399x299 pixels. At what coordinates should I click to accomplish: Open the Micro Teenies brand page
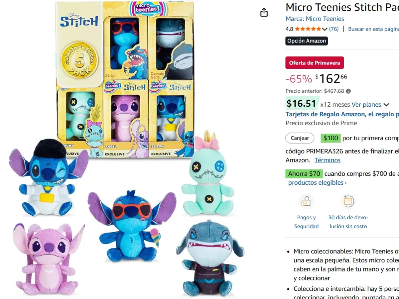325,19
